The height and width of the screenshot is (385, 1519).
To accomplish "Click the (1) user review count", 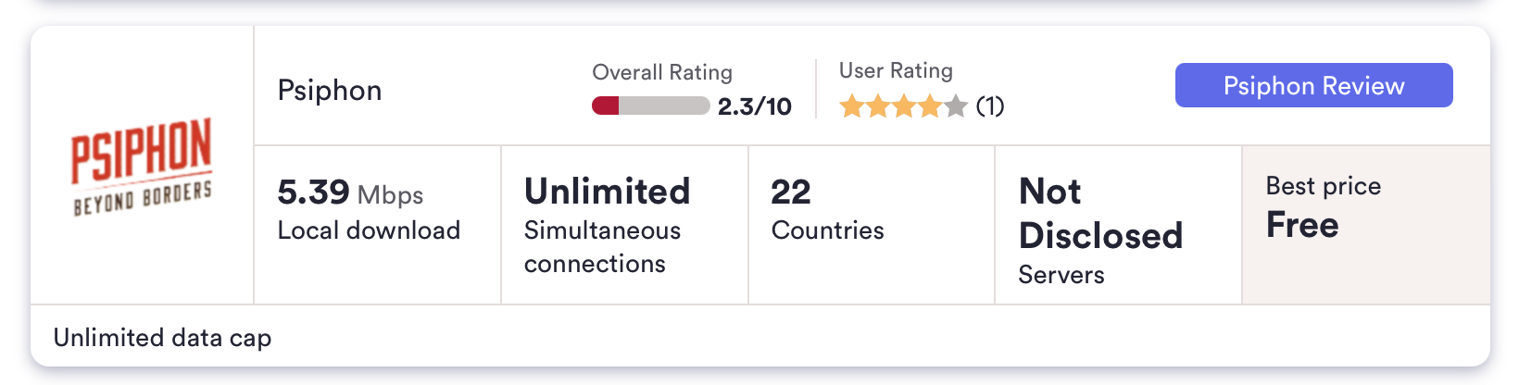I will (990, 106).
